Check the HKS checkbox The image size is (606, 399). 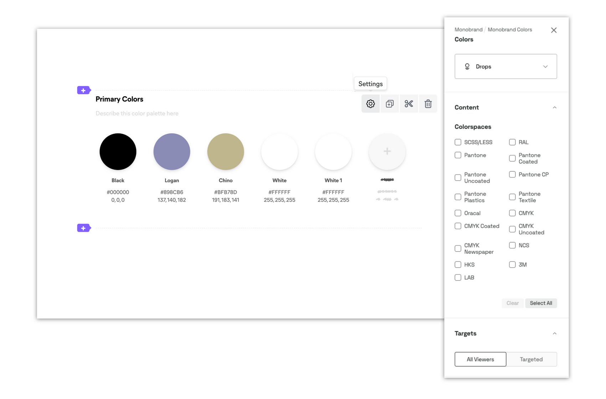[458, 264]
